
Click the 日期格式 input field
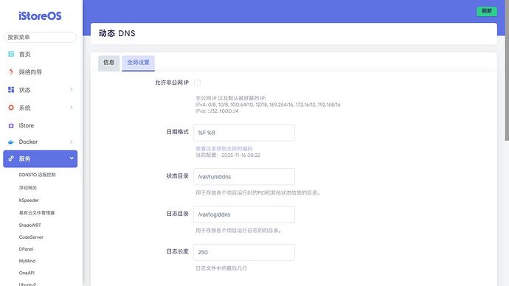pyautogui.click(x=244, y=133)
